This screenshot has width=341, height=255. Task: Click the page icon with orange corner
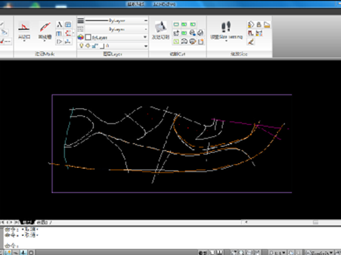[x=201, y=41]
